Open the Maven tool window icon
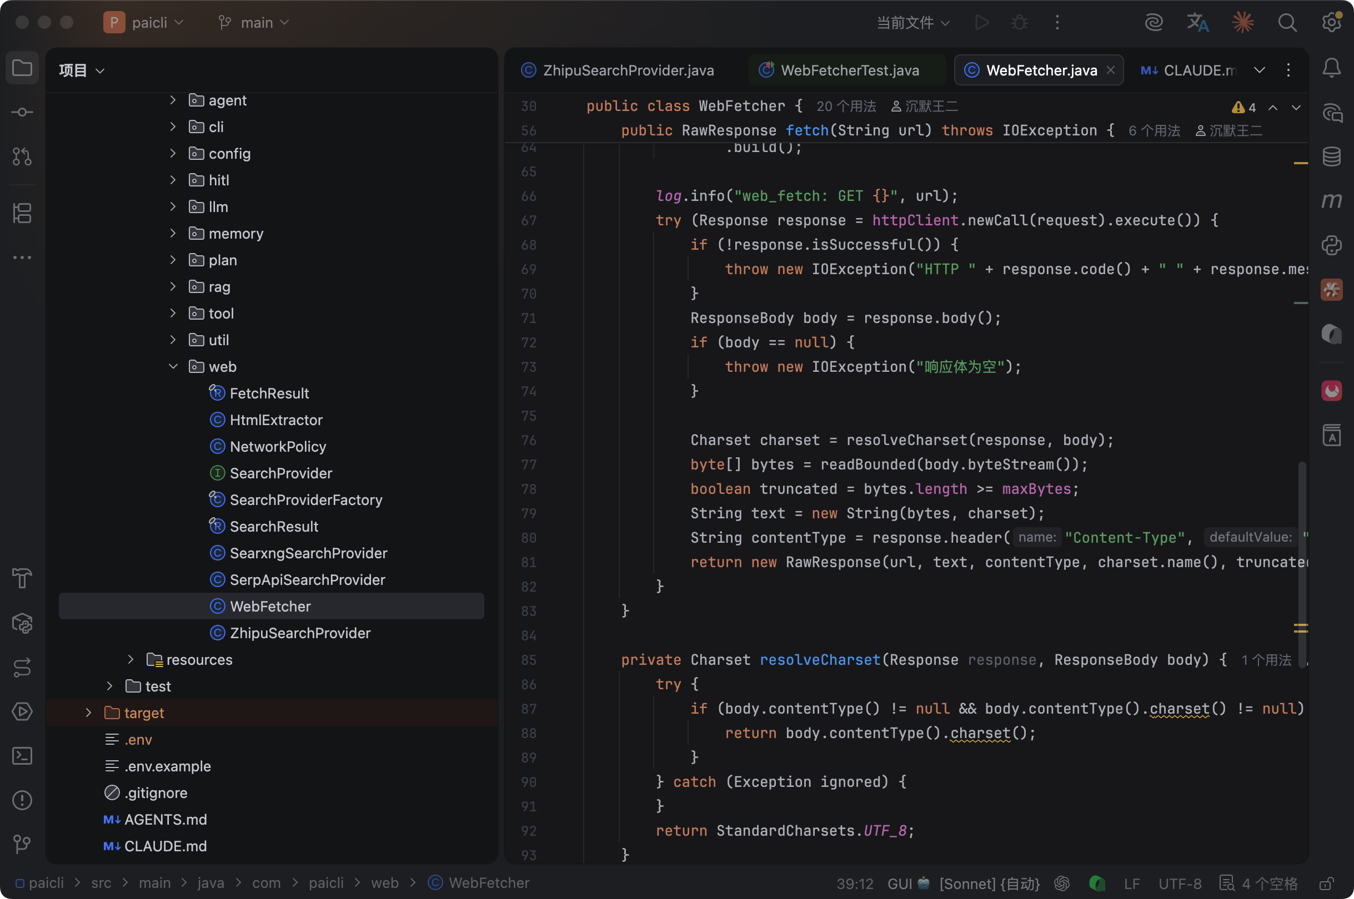Viewport: 1354px width, 899px height. click(1332, 201)
